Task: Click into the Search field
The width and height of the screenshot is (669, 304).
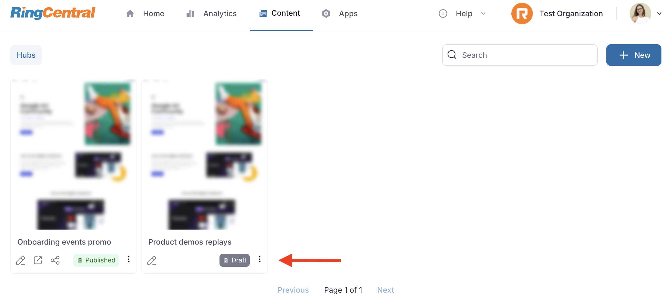Action: point(520,55)
